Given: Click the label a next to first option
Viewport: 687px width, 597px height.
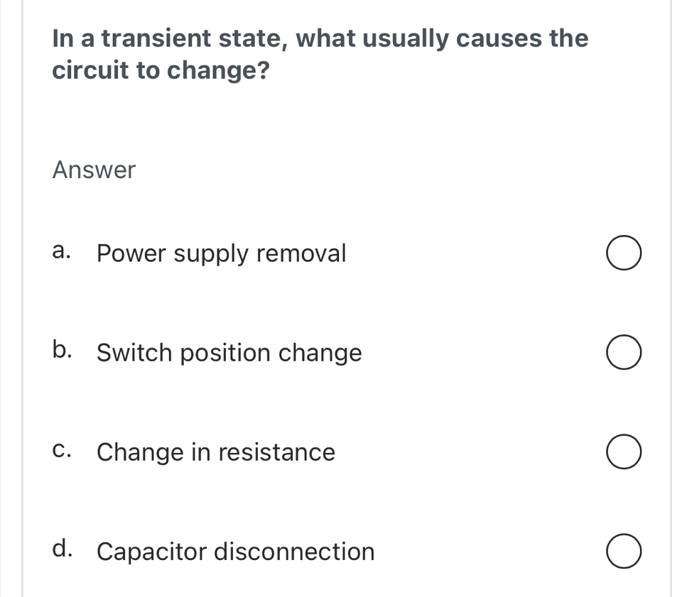Looking at the screenshot, I should (61, 249).
